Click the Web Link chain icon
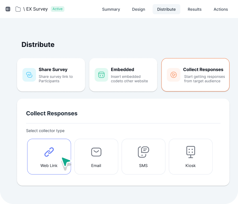238x204 pixels. click(x=49, y=152)
